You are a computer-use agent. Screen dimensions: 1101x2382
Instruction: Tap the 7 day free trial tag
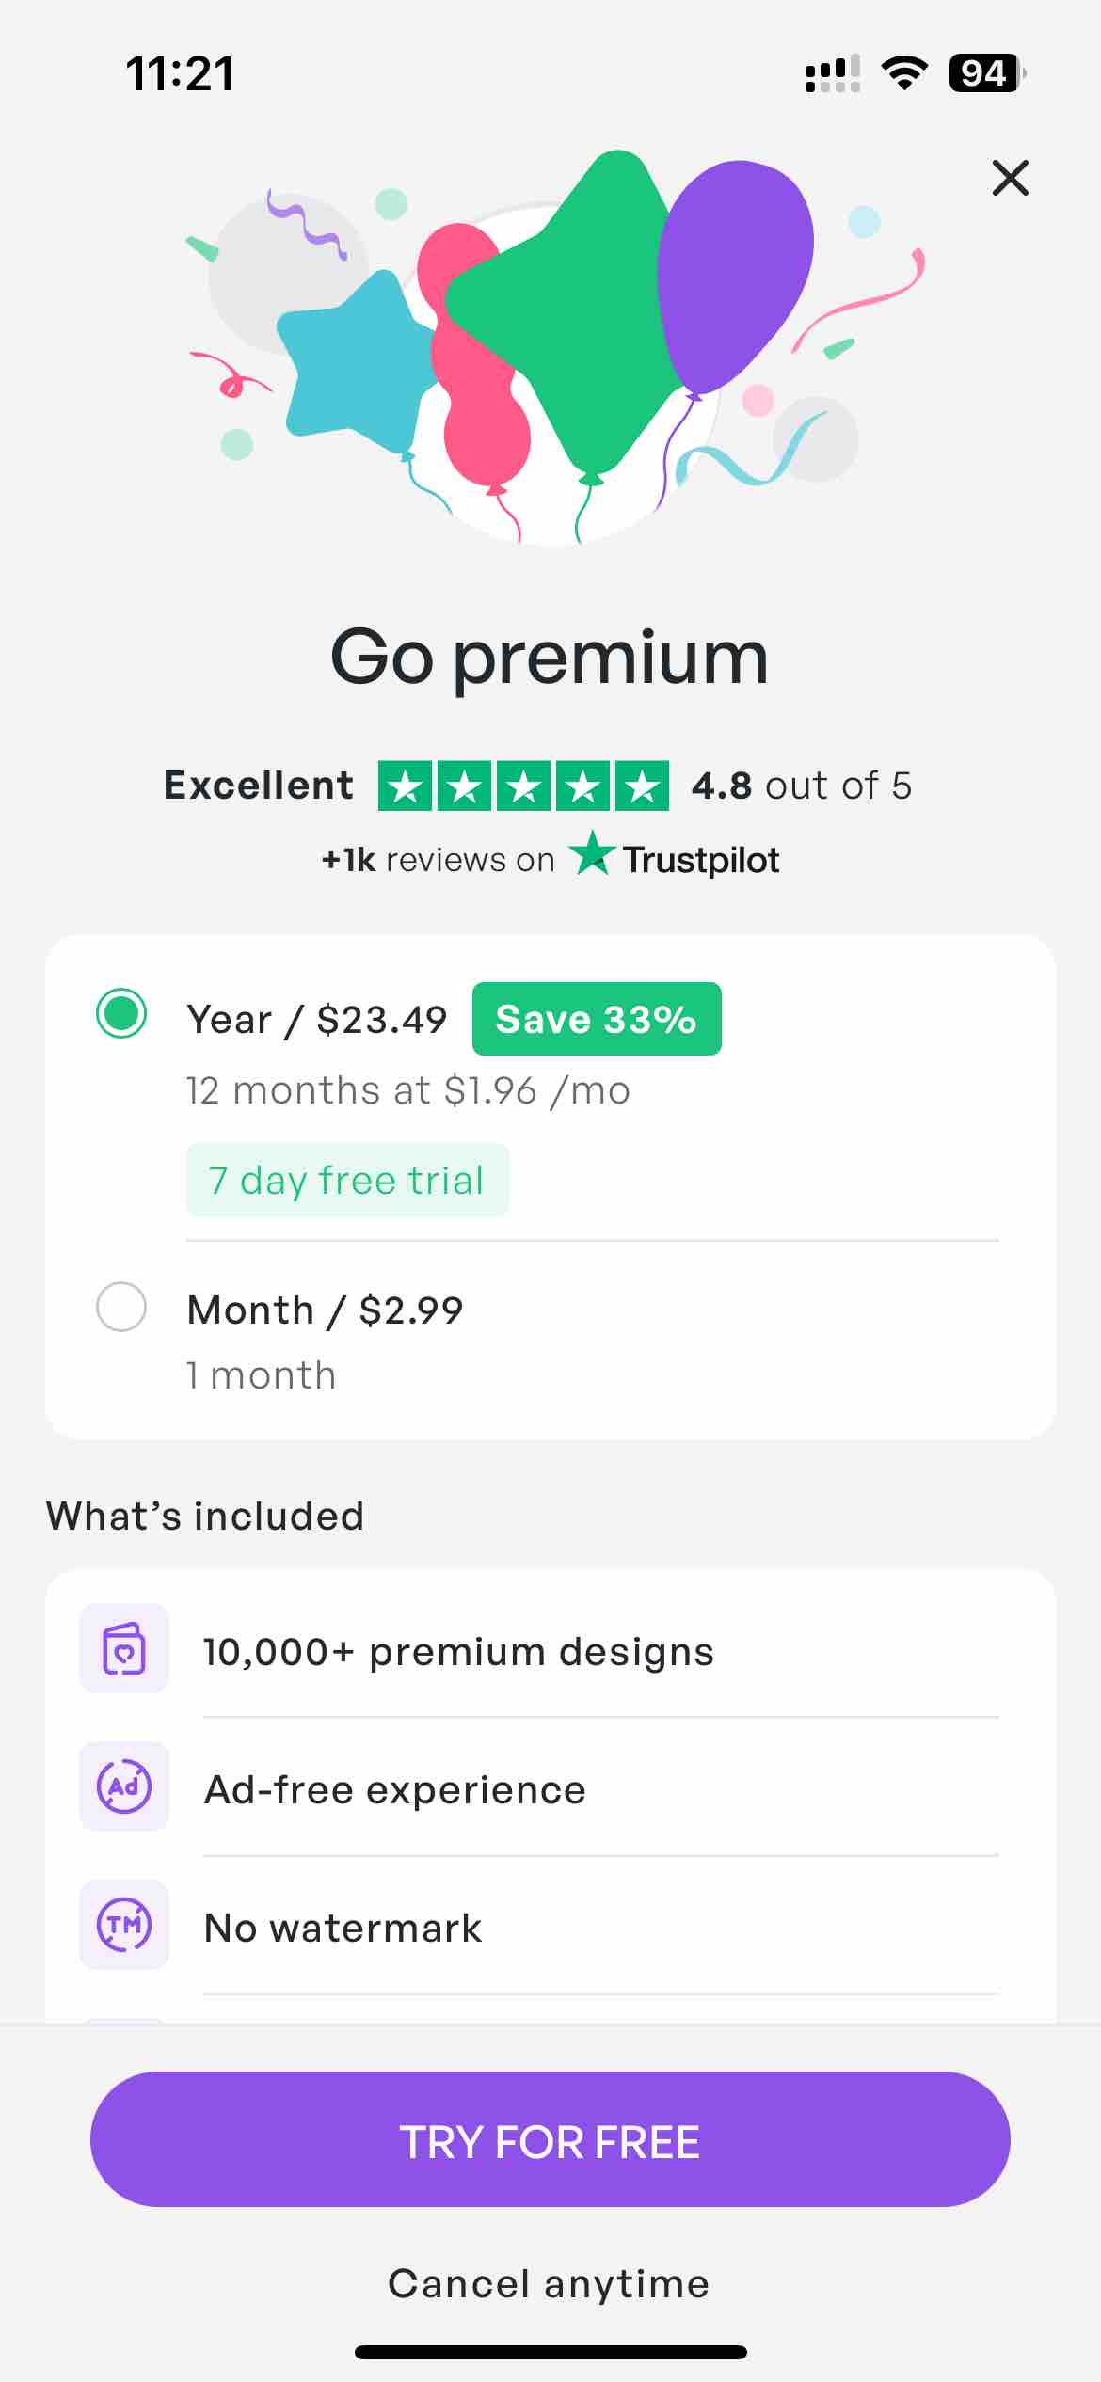(347, 1181)
